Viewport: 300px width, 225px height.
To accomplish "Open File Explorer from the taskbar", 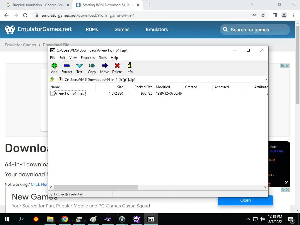I will pyautogui.click(x=50, y=219).
